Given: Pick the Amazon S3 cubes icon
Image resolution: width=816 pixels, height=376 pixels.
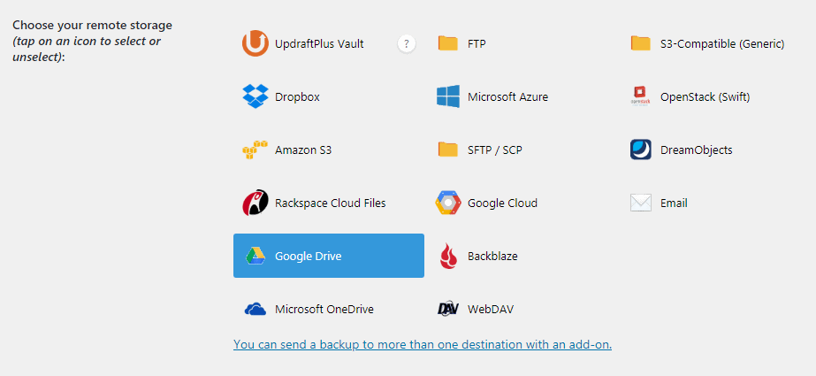Looking at the screenshot, I should tap(255, 150).
